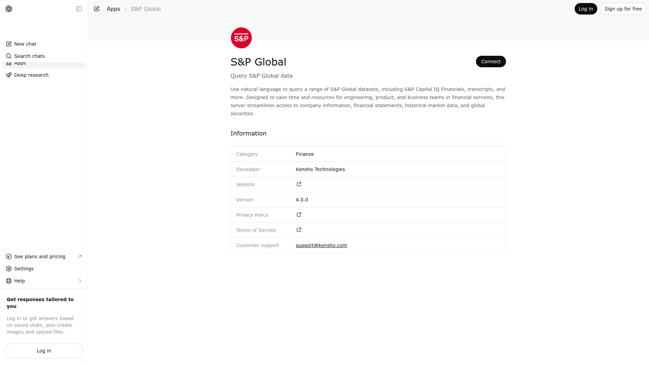The image size is (649, 365).
Task: Click the ChatGPT logo icon
Action: click(x=9, y=9)
